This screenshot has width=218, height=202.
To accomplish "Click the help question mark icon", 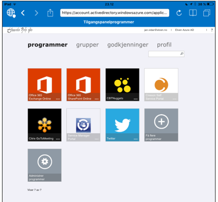I will (212, 30).
